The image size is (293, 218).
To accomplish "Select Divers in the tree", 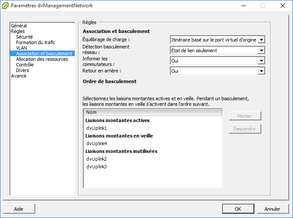I will 22,70.
